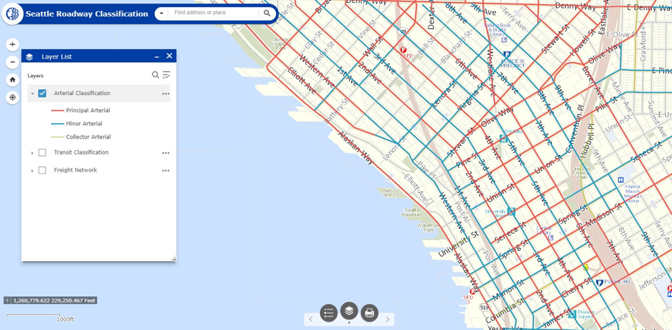Open the layer list filter options button
Screen dimensions: 672x330
[166, 75]
